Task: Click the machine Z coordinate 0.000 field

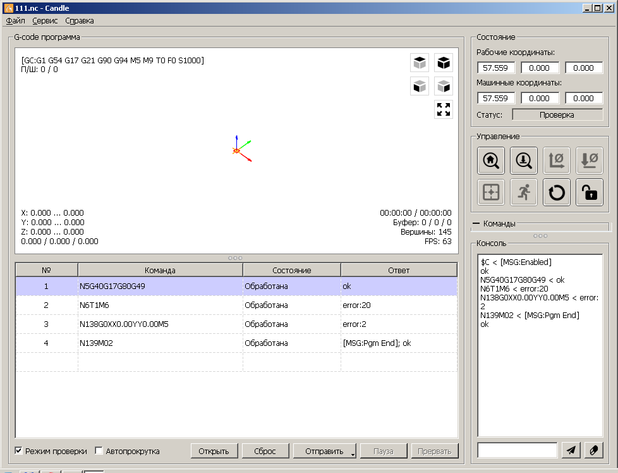Action: click(x=584, y=98)
